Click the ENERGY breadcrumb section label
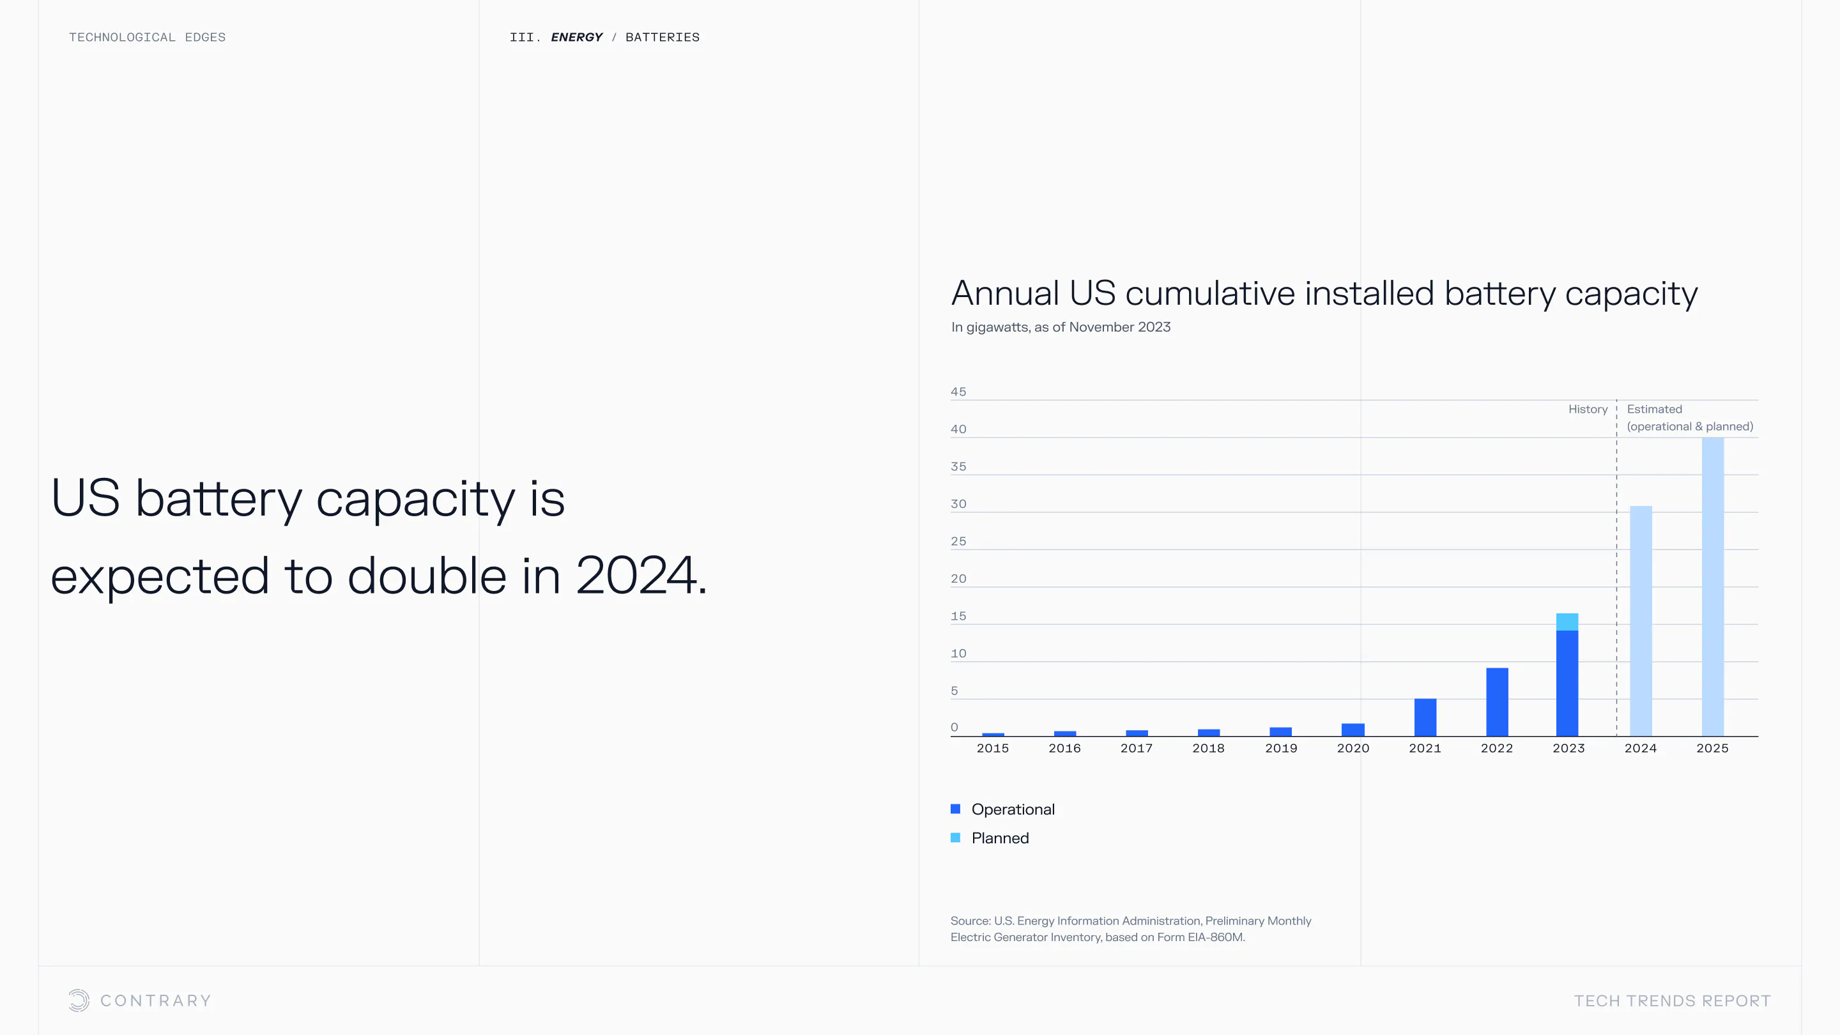Viewport: 1840px width, 1035px height. point(576,37)
